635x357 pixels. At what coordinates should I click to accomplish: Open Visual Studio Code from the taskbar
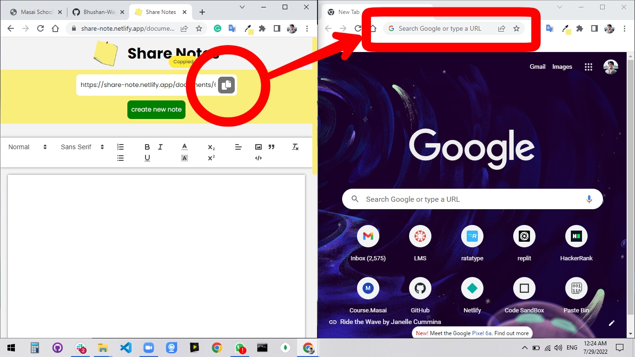[126, 348]
